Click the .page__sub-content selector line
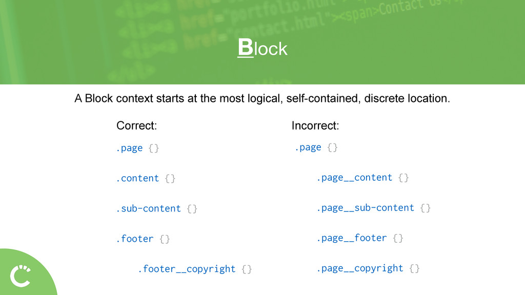Screen dimensions: 525x295 click(x=365, y=208)
